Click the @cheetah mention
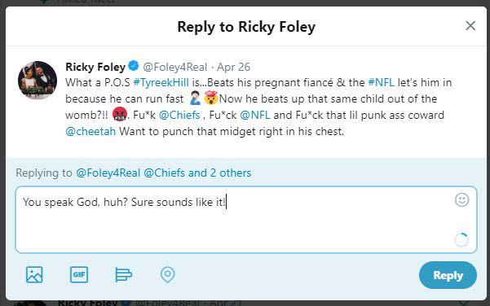Image resolution: width=490 pixels, height=306 pixels. pyautogui.click(x=90, y=131)
